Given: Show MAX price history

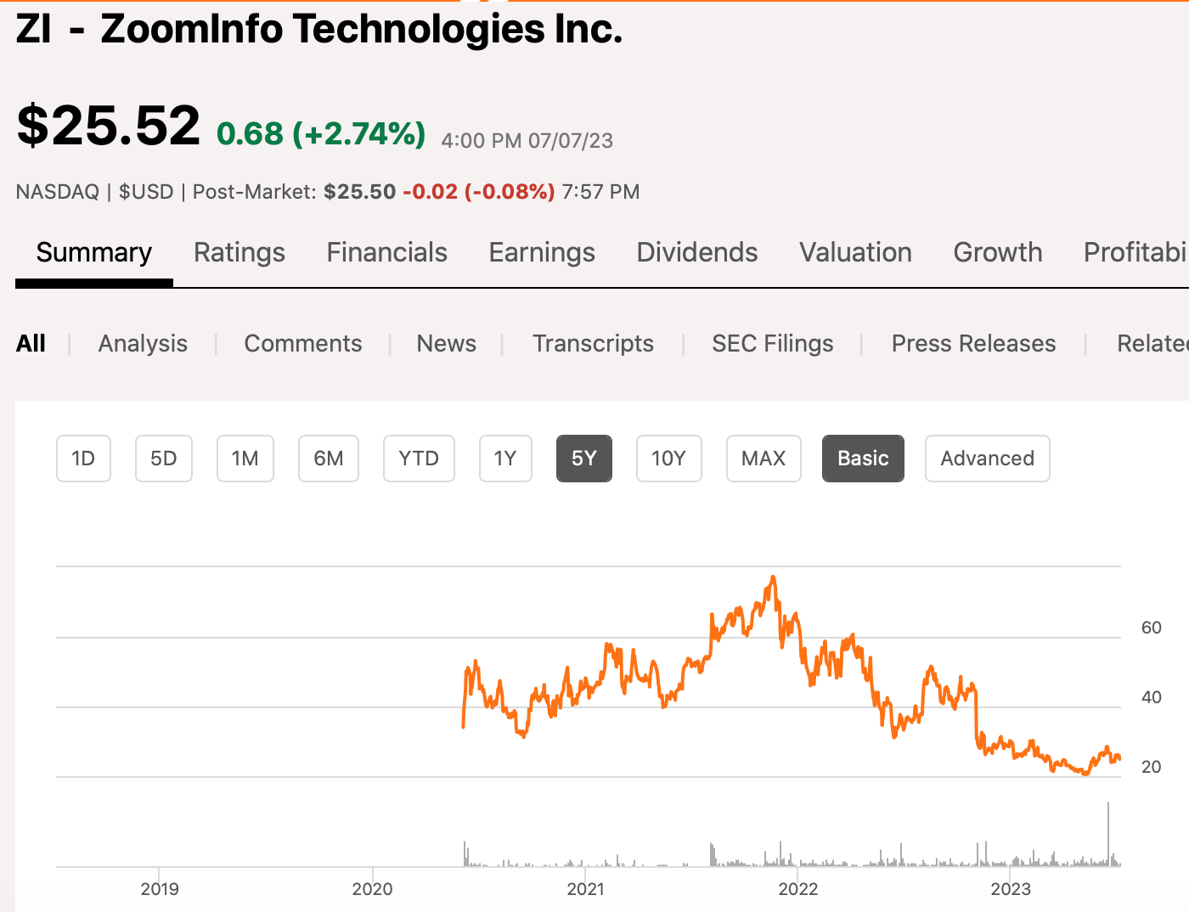Looking at the screenshot, I should [764, 459].
